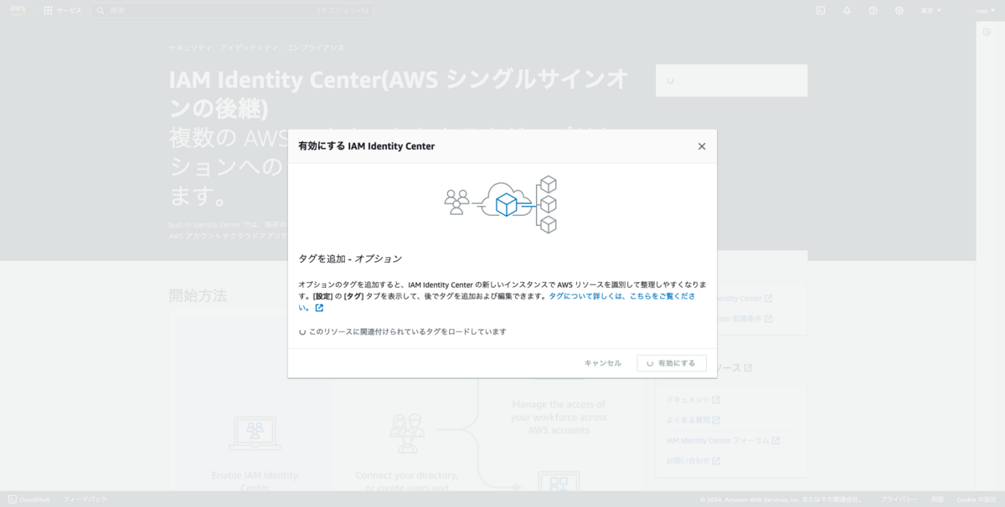This screenshot has height=507, width=1005.
Task: Click the external-link icon beside ドキュメント
Action: point(716,400)
